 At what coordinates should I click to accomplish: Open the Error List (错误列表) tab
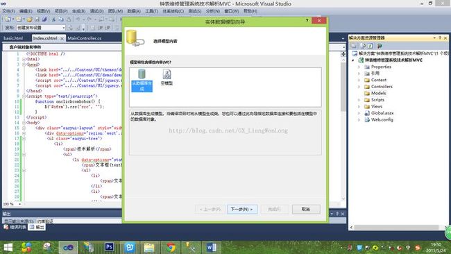[15, 227]
